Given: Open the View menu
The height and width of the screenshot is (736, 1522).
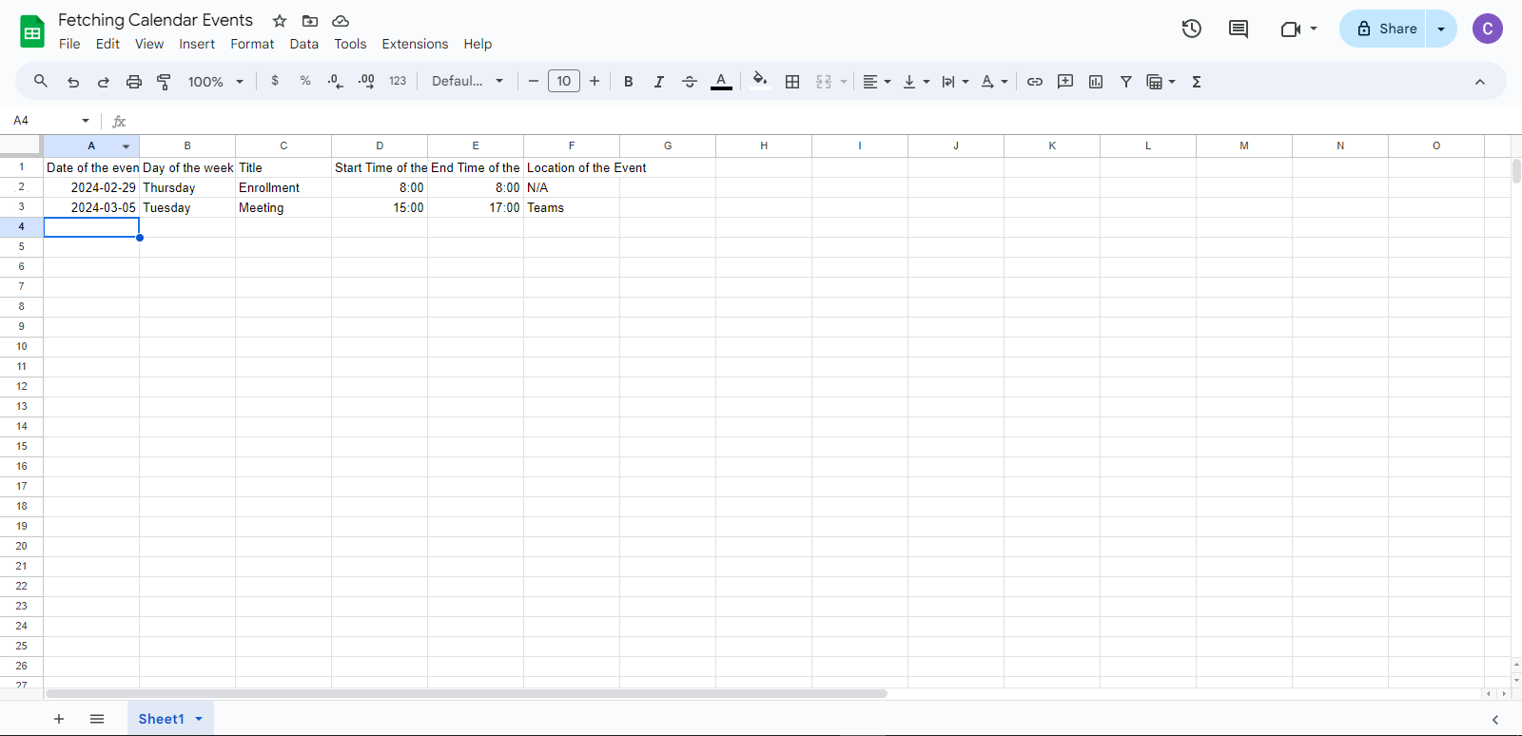Looking at the screenshot, I should point(149,44).
